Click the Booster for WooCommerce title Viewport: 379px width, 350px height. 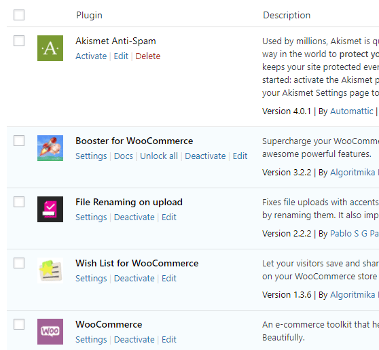(x=134, y=141)
